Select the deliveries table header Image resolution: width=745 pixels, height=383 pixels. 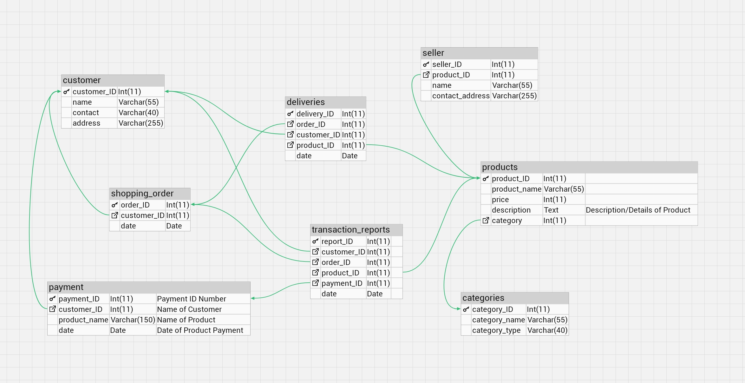click(325, 102)
